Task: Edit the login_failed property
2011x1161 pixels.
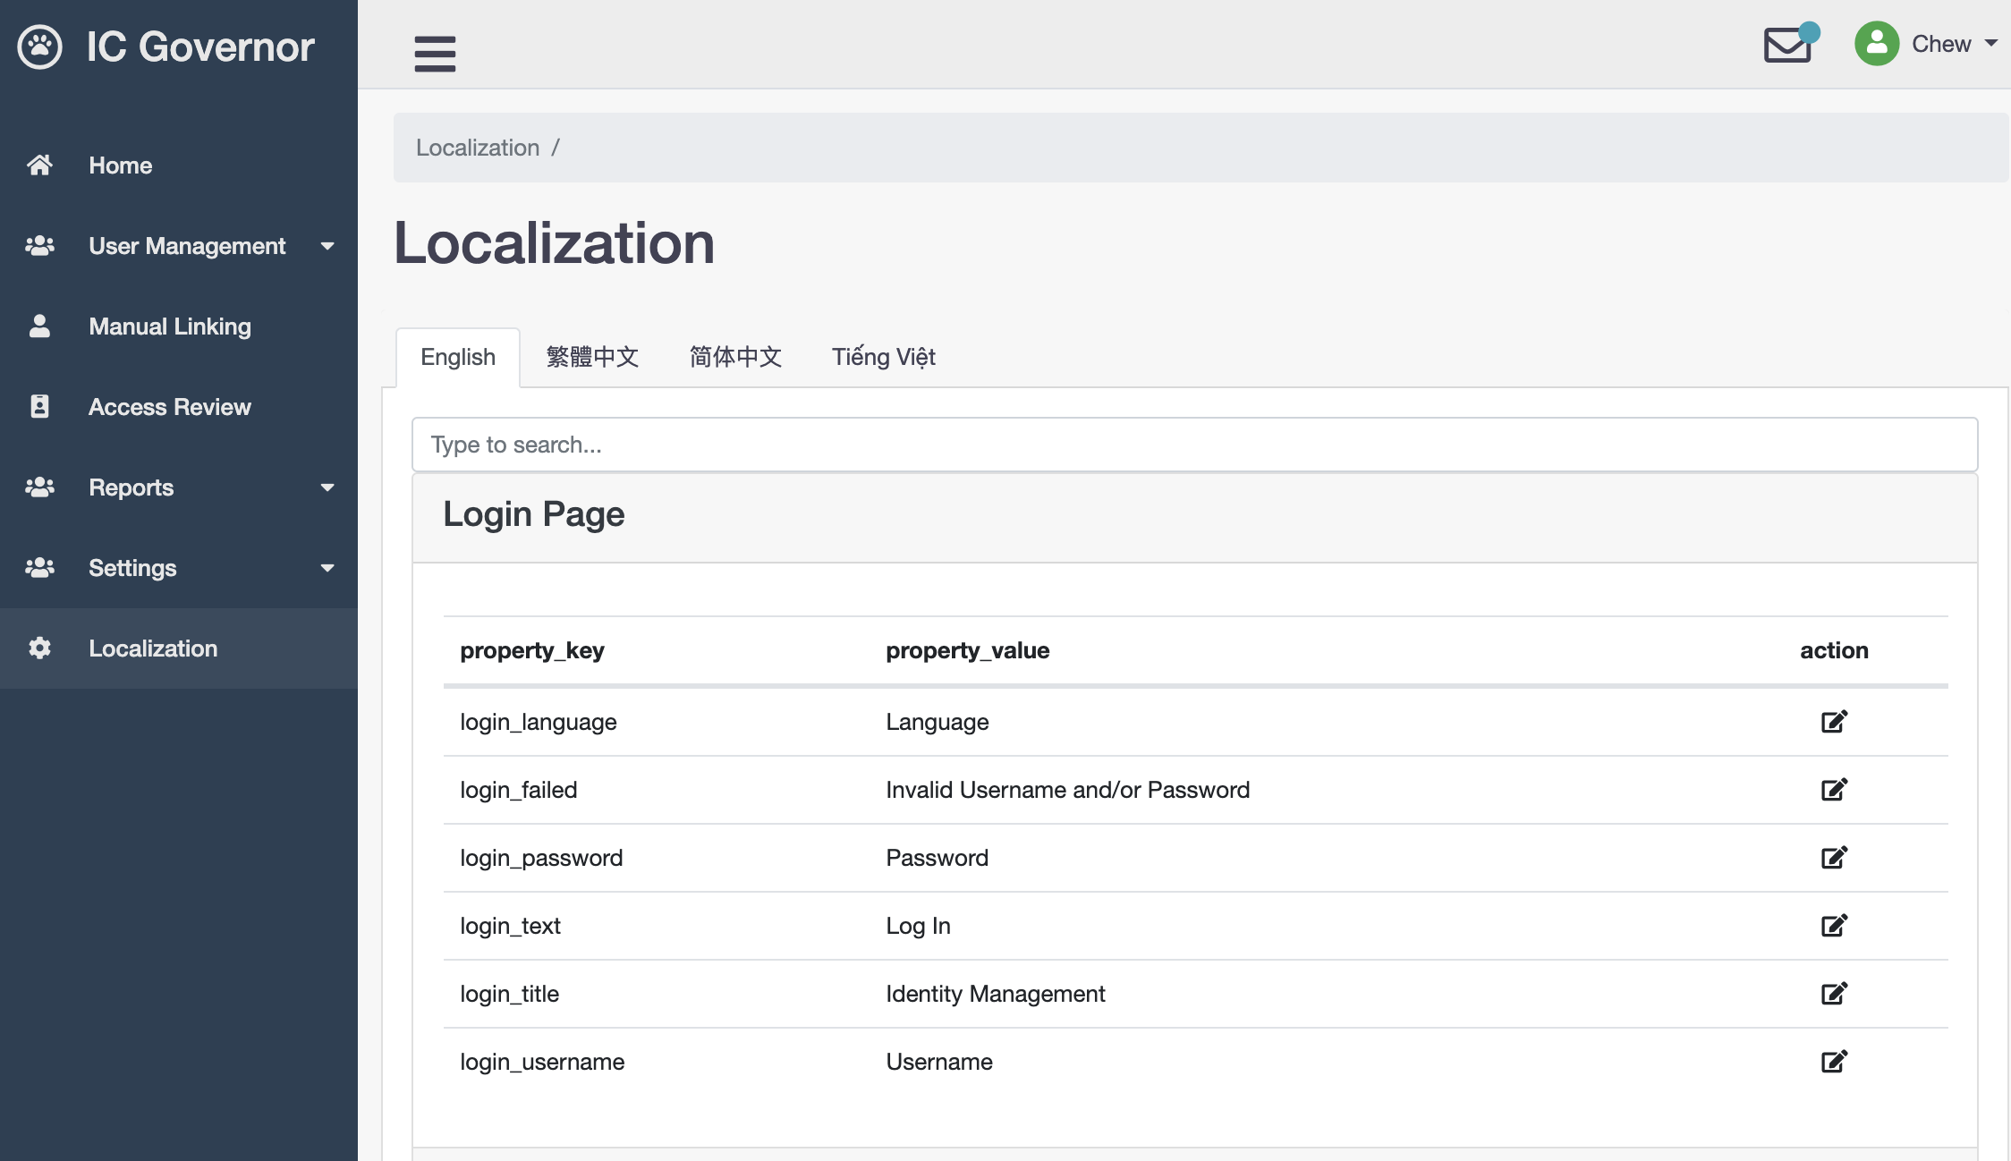Action: point(1834,790)
